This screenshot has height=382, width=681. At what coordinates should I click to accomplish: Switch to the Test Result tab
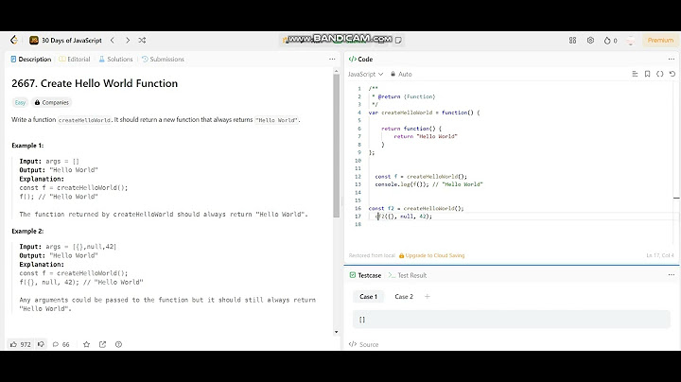pyautogui.click(x=408, y=275)
